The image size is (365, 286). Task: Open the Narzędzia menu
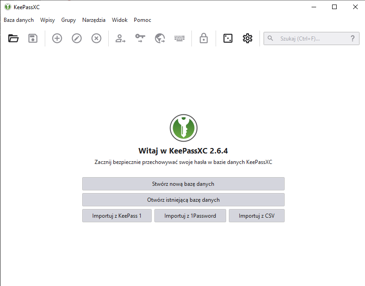coord(94,20)
